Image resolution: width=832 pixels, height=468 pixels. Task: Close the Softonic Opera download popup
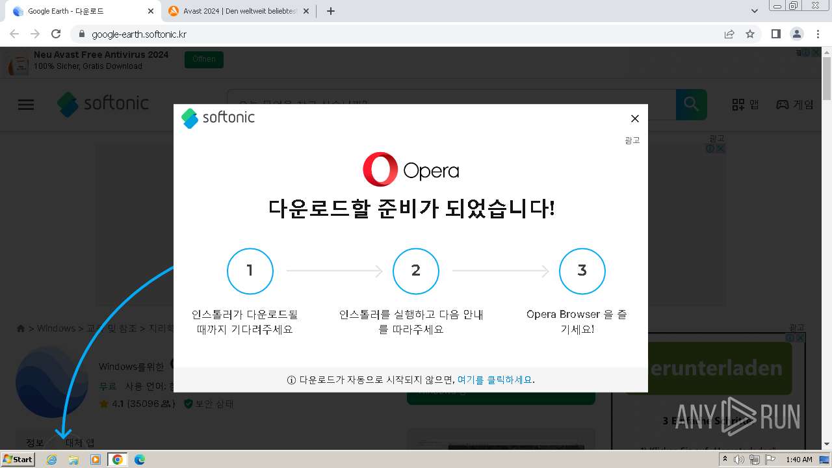coord(635,118)
